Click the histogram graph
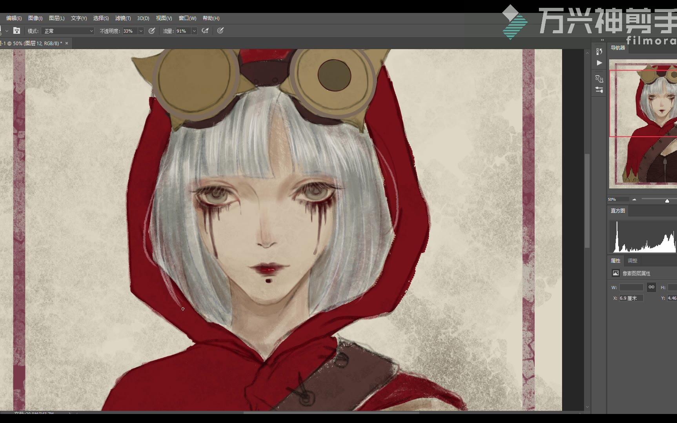 click(x=643, y=236)
